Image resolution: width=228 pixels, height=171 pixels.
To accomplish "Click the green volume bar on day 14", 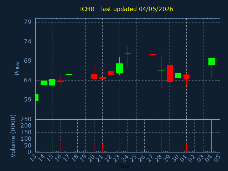I will [x=44, y=144].
